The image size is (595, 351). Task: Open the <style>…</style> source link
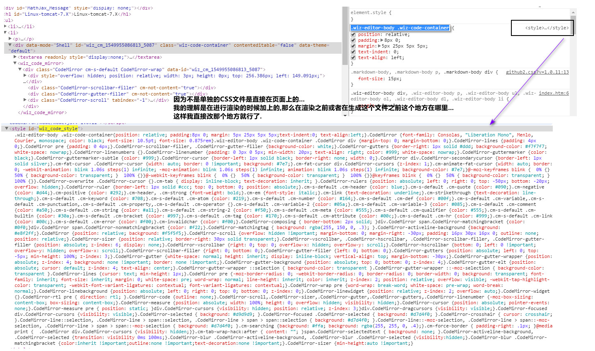547,28
